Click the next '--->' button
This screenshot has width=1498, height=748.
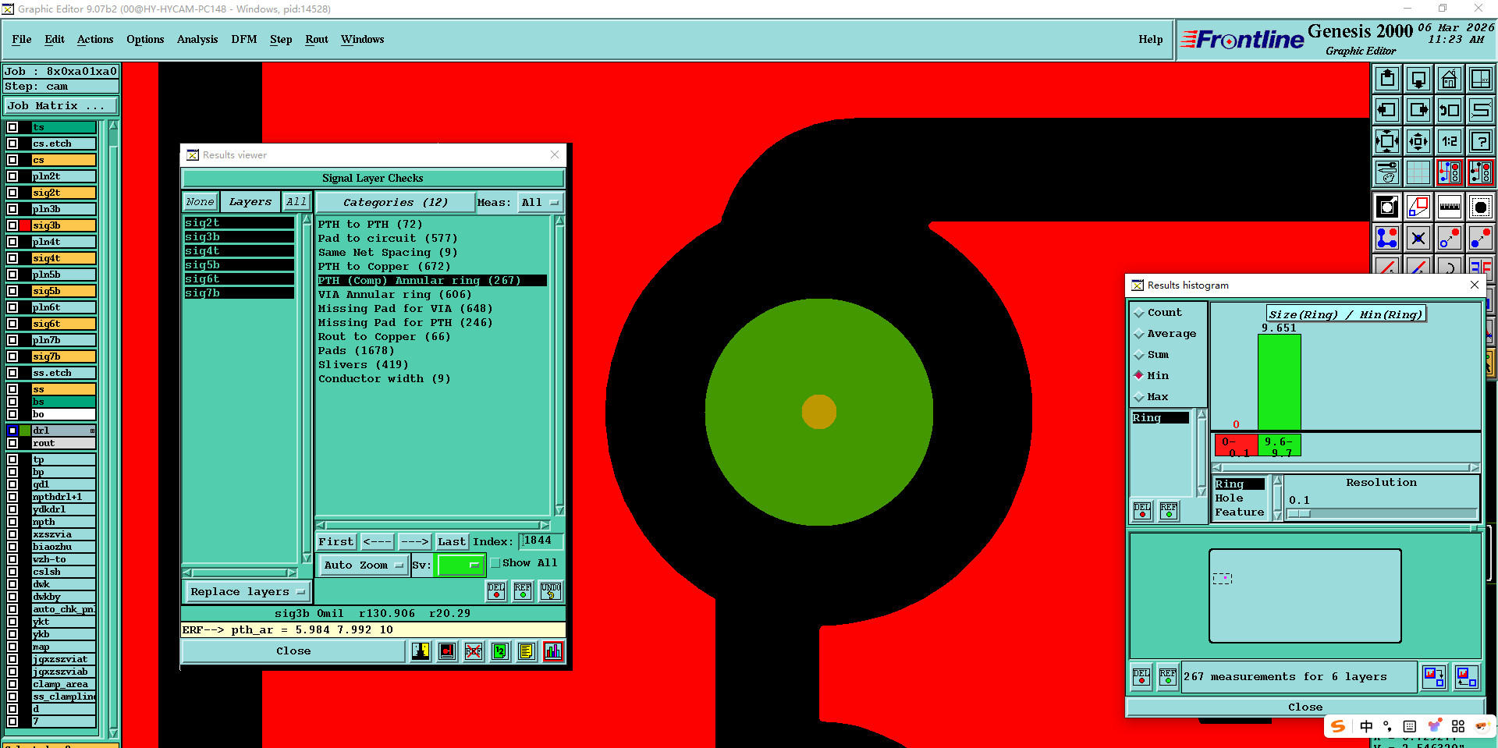pyautogui.click(x=414, y=542)
